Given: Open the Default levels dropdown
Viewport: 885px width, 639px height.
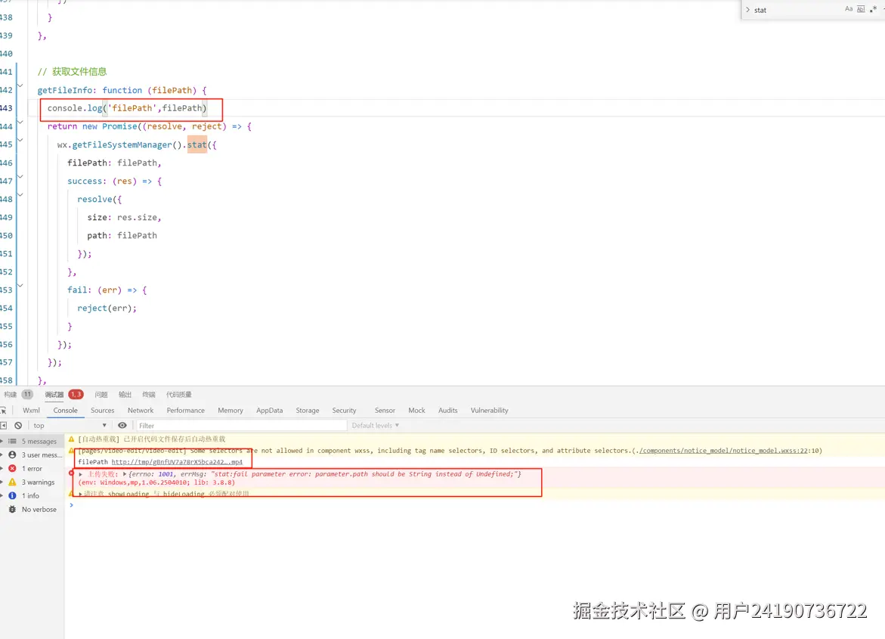Looking at the screenshot, I should tap(376, 425).
